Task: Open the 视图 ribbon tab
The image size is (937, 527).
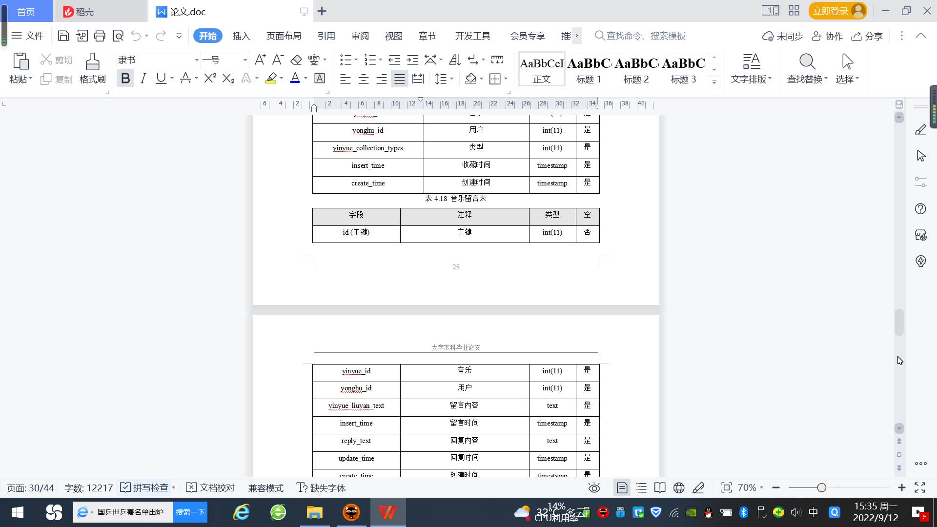Action: (x=393, y=36)
